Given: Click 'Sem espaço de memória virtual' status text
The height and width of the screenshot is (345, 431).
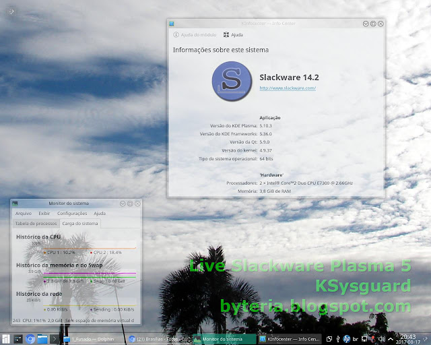Looking at the screenshot, I should click(x=100, y=321).
